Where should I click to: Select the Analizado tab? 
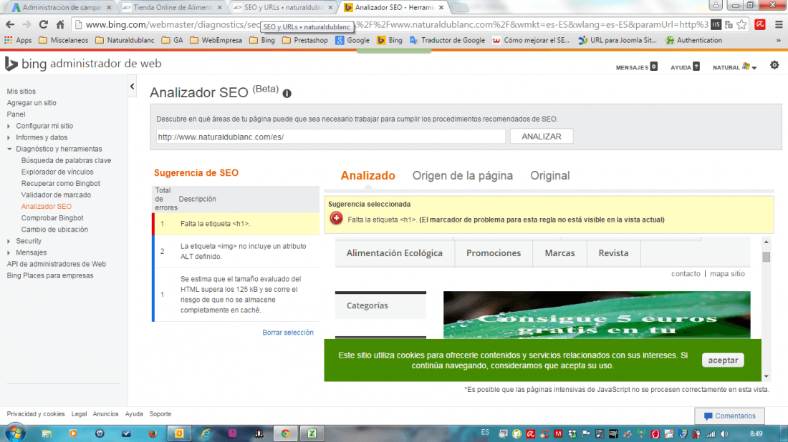[x=368, y=176]
